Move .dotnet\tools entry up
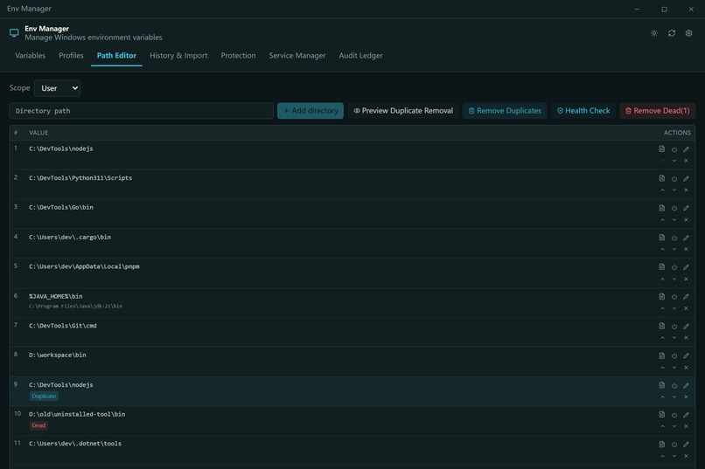This screenshot has height=469, width=705. (662, 456)
